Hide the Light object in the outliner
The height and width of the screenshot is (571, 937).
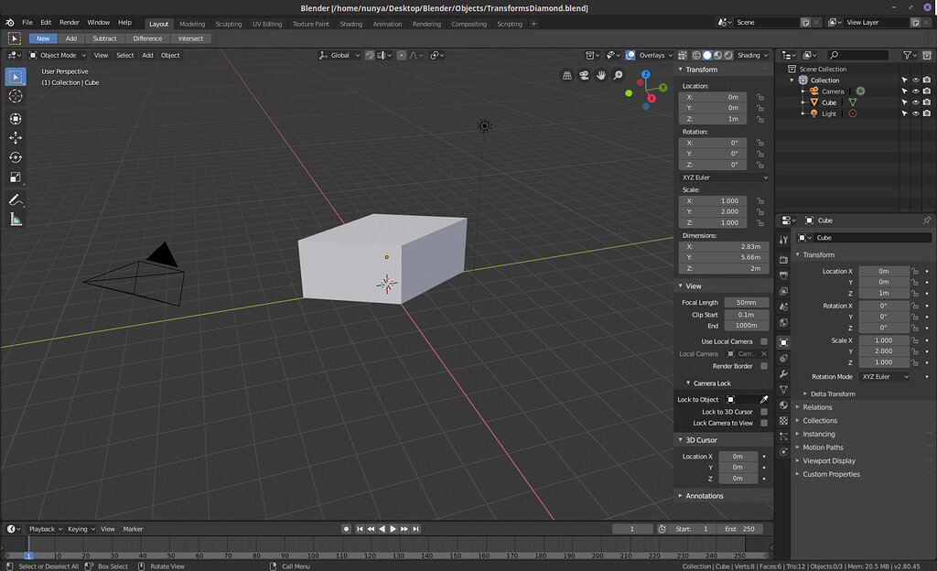pyautogui.click(x=916, y=113)
